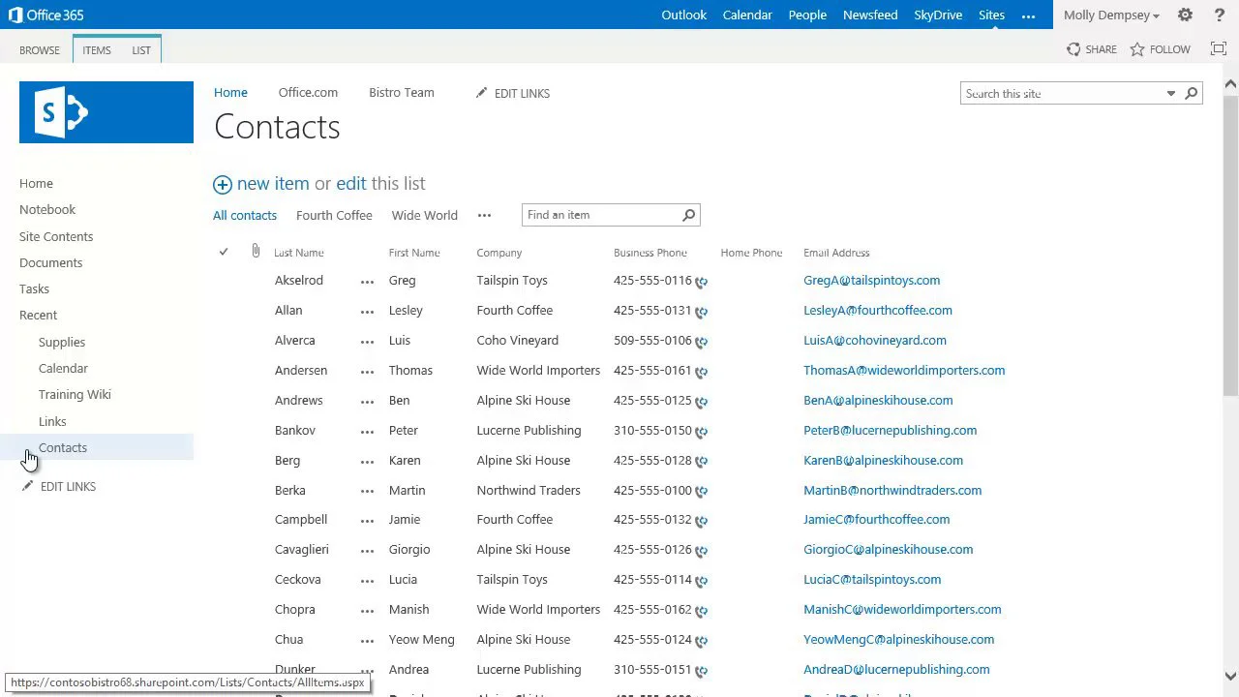Viewport: 1239px width, 697px height.
Task: Click the call icon next to 310-555-0150
Action: 701,432
